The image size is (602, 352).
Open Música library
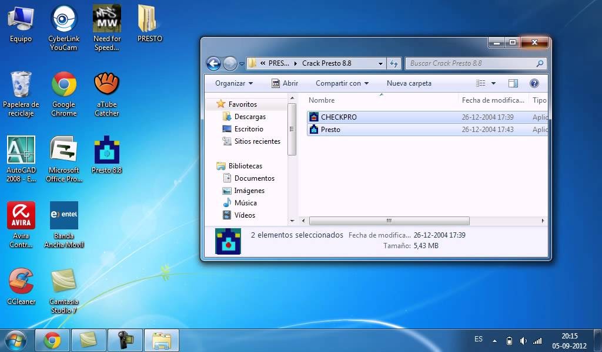245,202
